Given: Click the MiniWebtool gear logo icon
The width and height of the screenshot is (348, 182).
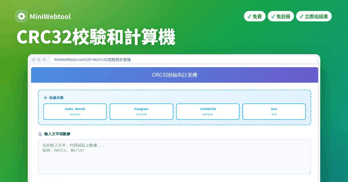Looking at the screenshot, I should (21, 16).
